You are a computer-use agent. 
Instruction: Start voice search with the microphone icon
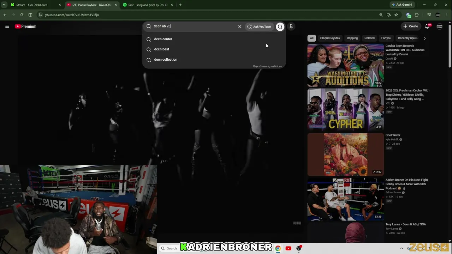click(291, 26)
